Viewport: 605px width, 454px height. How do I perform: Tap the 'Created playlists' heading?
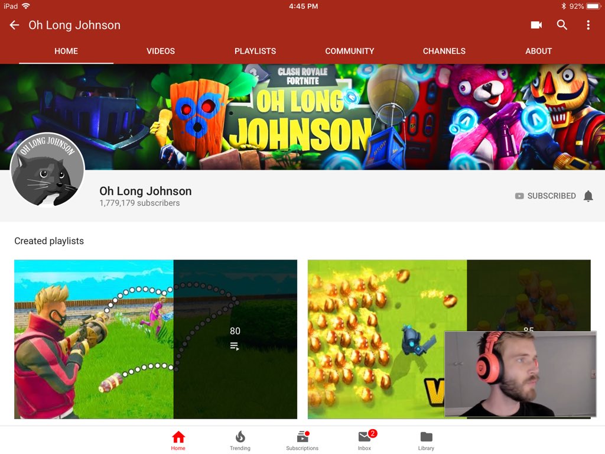click(49, 241)
